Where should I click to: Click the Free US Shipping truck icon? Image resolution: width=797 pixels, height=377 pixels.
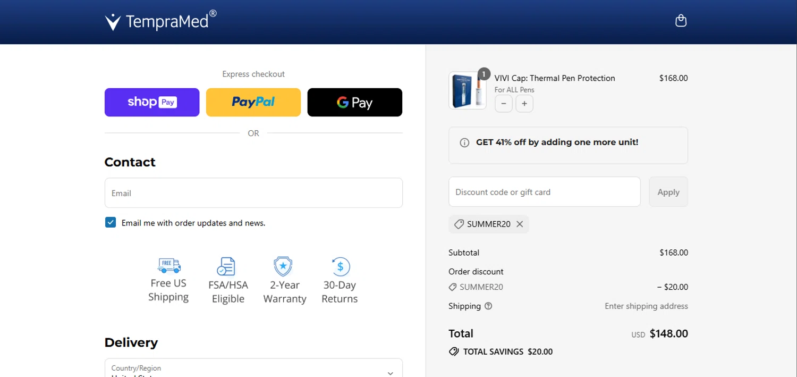[169, 265]
